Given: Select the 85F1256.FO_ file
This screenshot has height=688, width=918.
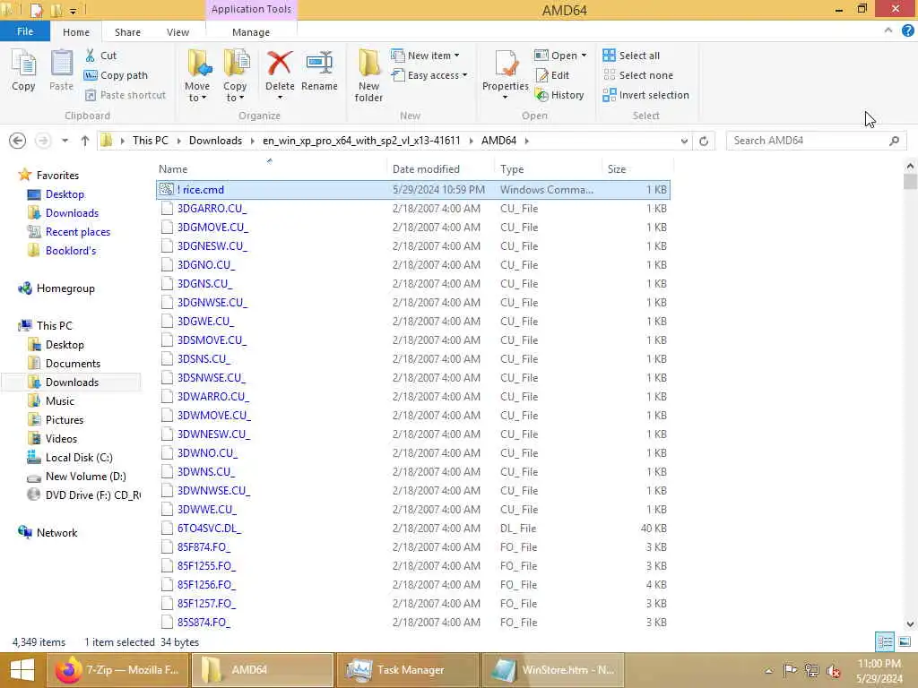Looking at the screenshot, I should (412, 584).
